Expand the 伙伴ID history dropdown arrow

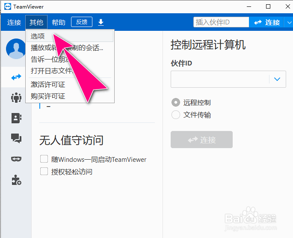pos(277,79)
